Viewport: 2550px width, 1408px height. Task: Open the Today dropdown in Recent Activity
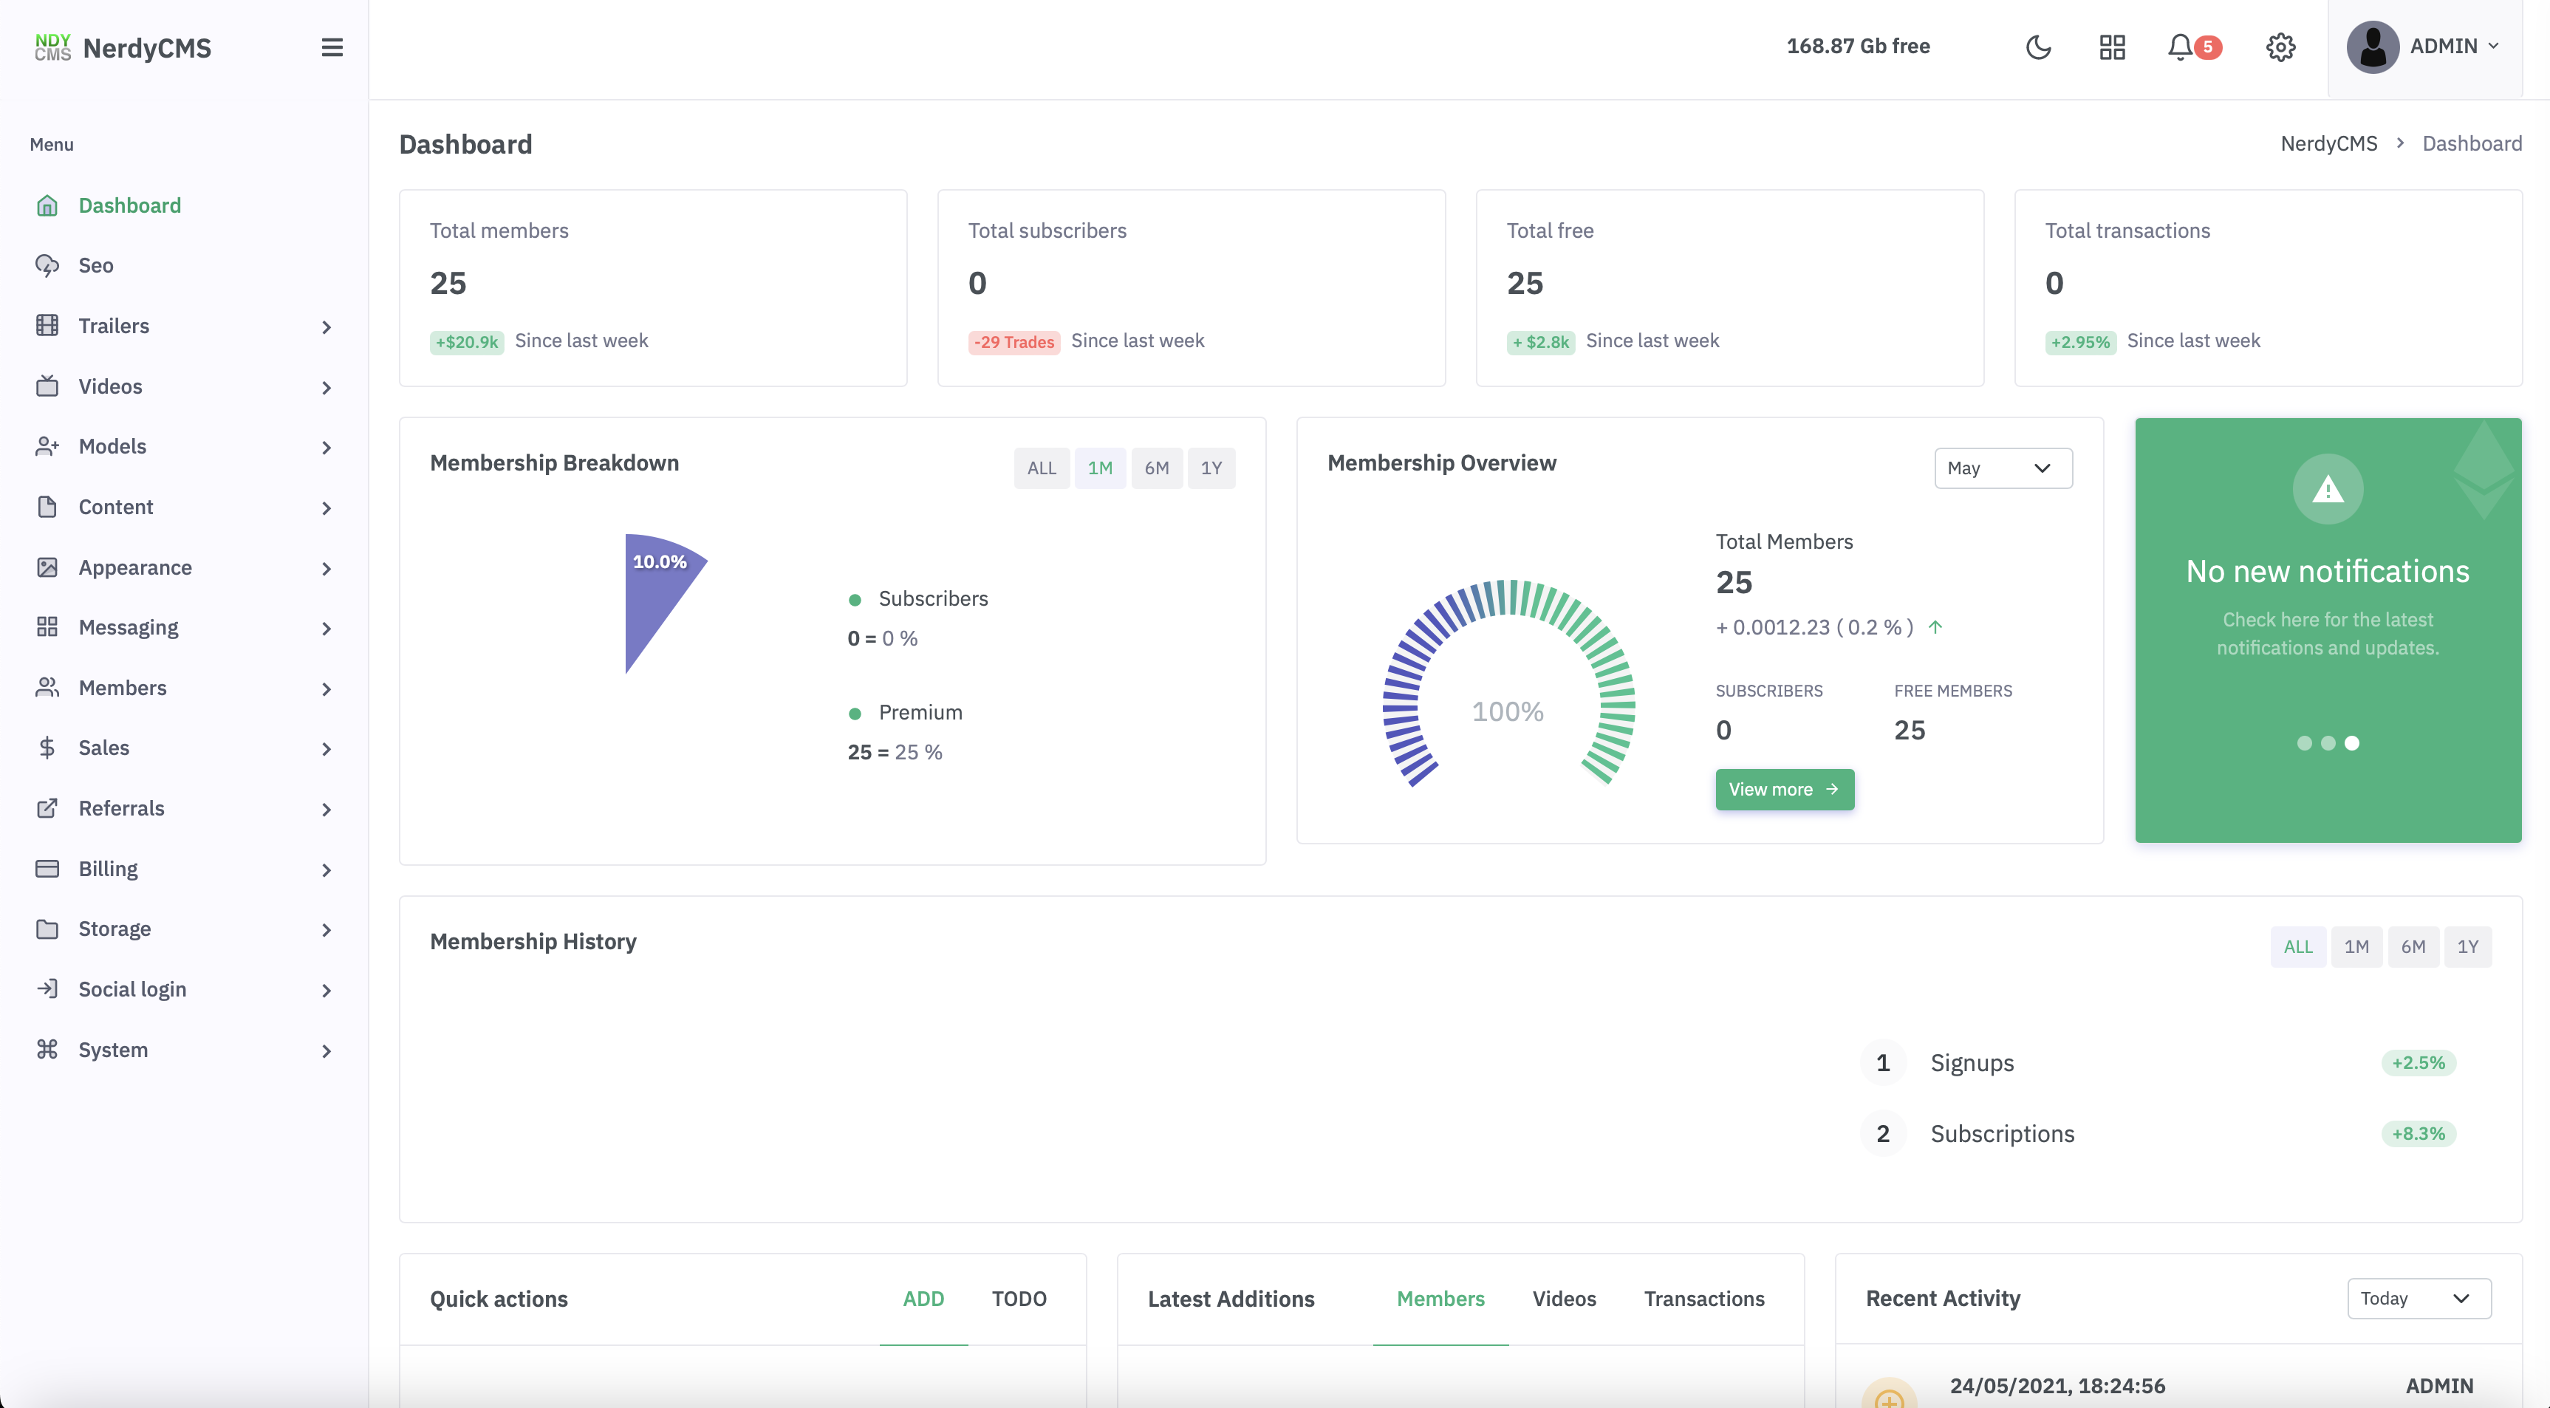[x=2419, y=1298]
